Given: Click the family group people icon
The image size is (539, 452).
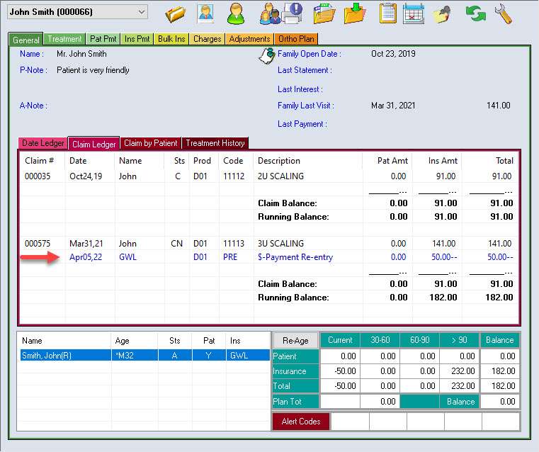Looking at the screenshot, I should coord(269,13).
